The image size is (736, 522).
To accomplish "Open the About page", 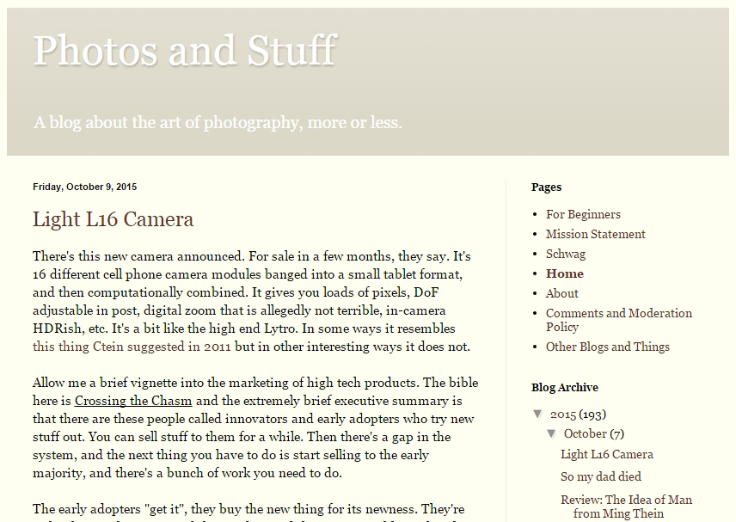I will click(561, 293).
